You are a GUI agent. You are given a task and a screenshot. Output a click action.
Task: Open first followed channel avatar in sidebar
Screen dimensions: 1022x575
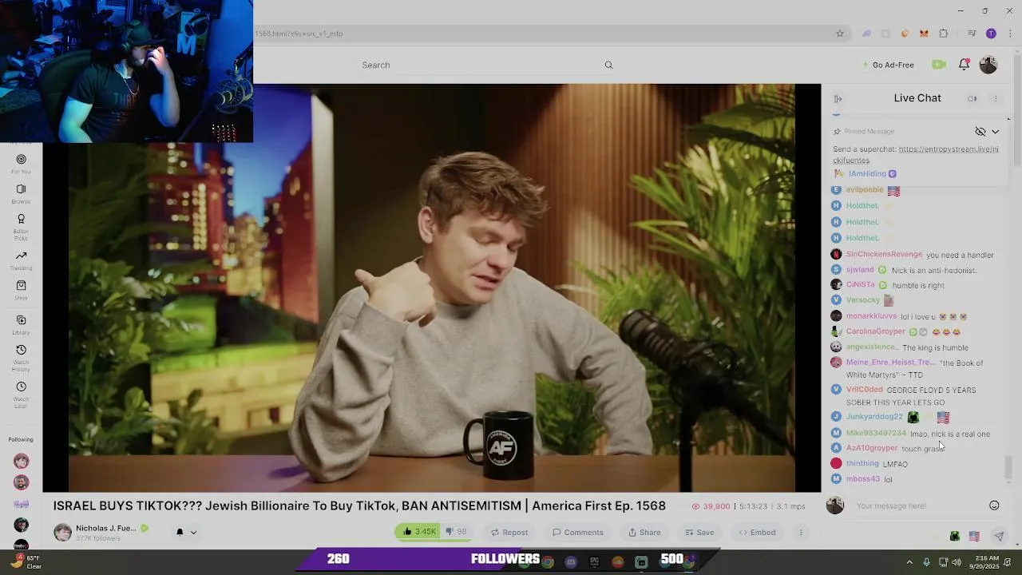22,461
